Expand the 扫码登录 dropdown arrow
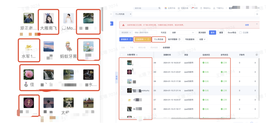This screenshot has width=266, height=130. tap(145, 39)
